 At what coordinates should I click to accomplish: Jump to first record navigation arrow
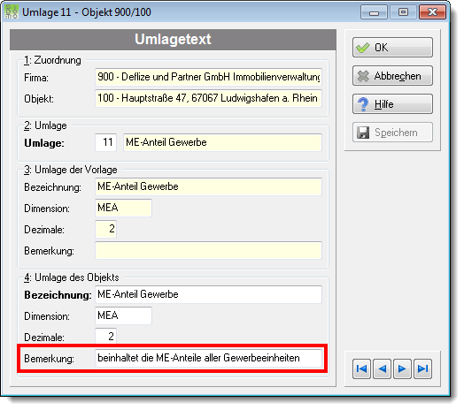coord(361,368)
